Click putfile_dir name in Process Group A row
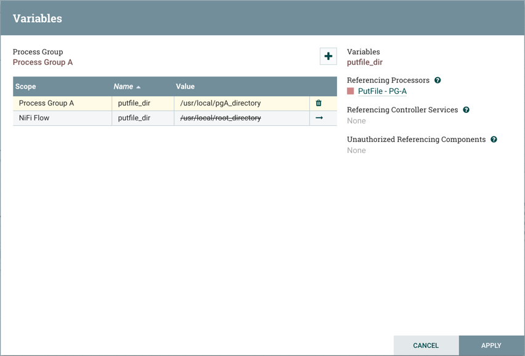Viewport: 525px width, 356px height. click(134, 103)
